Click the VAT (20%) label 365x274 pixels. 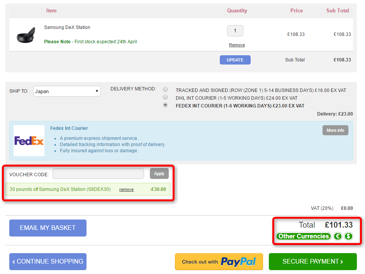(x=322, y=208)
